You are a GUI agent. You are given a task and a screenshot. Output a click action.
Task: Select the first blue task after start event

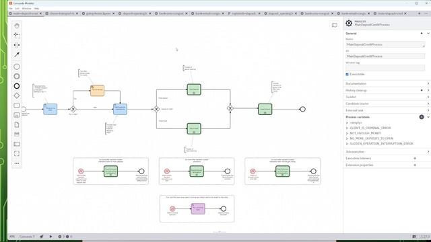point(51,109)
